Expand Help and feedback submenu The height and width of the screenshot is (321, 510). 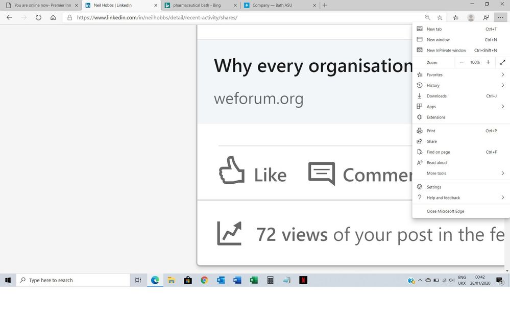tap(461, 197)
